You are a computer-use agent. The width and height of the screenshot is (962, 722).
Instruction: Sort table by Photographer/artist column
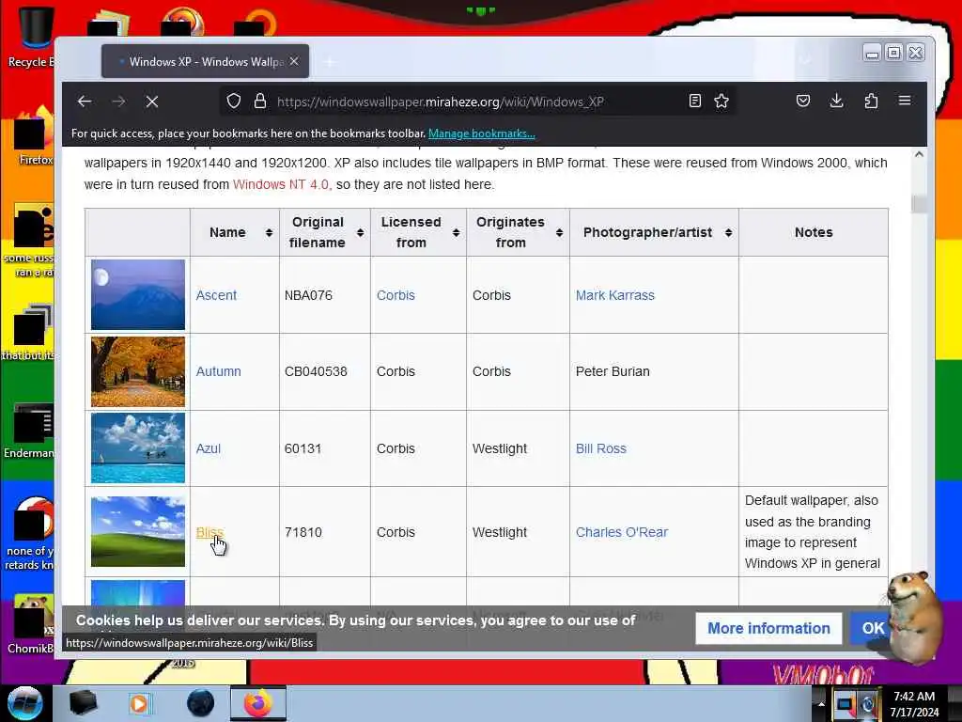pyautogui.click(x=655, y=232)
